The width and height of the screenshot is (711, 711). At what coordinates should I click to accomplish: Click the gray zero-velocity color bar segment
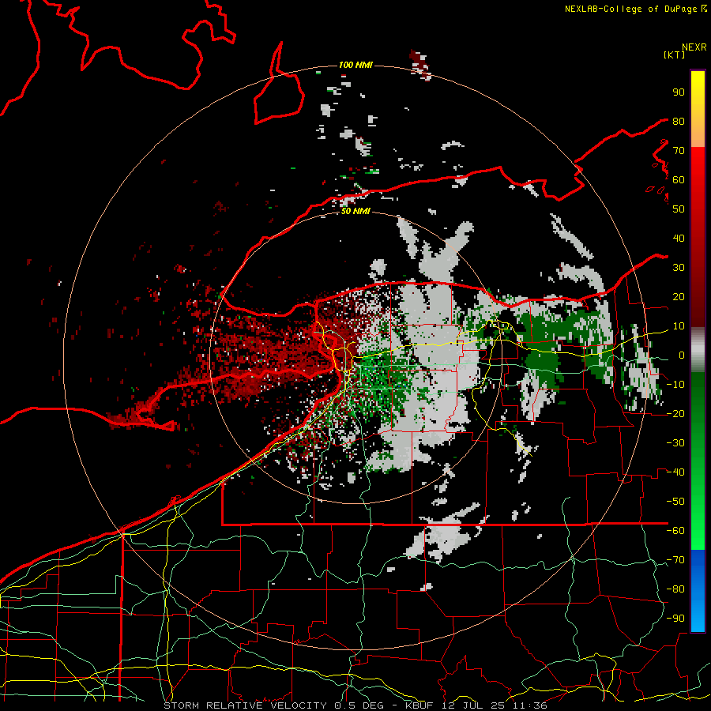pyautogui.click(x=698, y=350)
